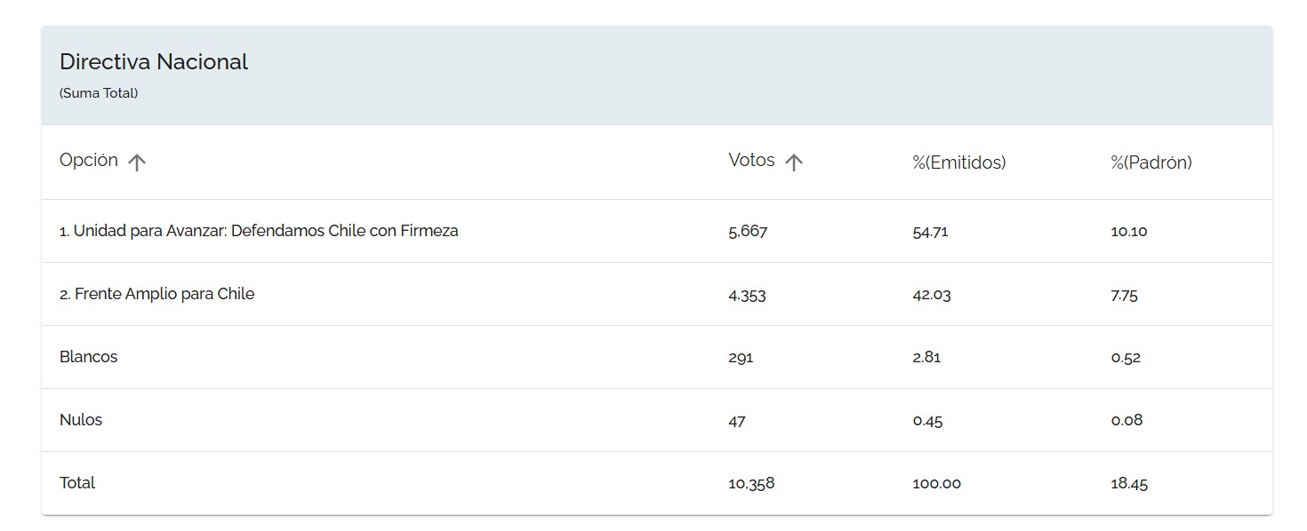The height and width of the screenshot is (531, 1307).
Task: Click the 42.03 emitidos percentage cell
Action: click(x=932, y=295)
